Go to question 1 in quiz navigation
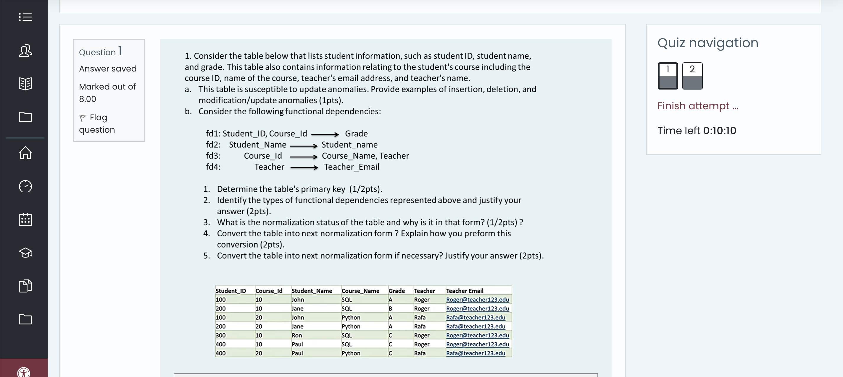 (668, 76)
